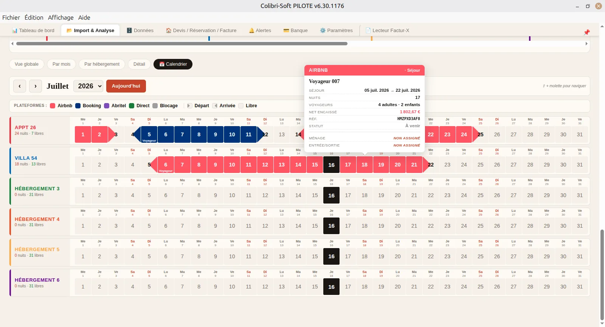Click the Blocage legend swatch
This screenshot has width=605, height=327.
(155, 106)
